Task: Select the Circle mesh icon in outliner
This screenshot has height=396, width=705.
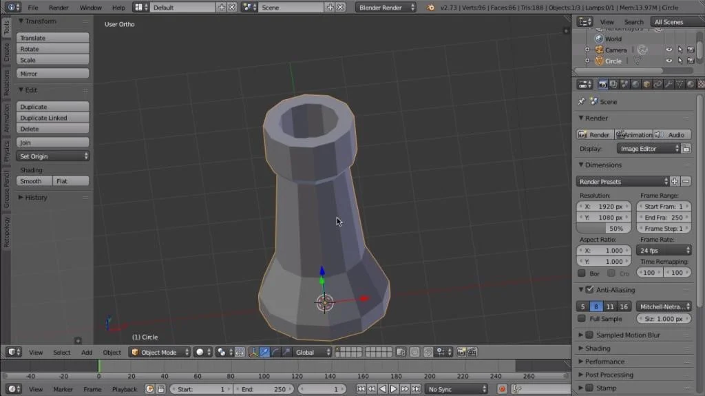Action: point(599,61)
